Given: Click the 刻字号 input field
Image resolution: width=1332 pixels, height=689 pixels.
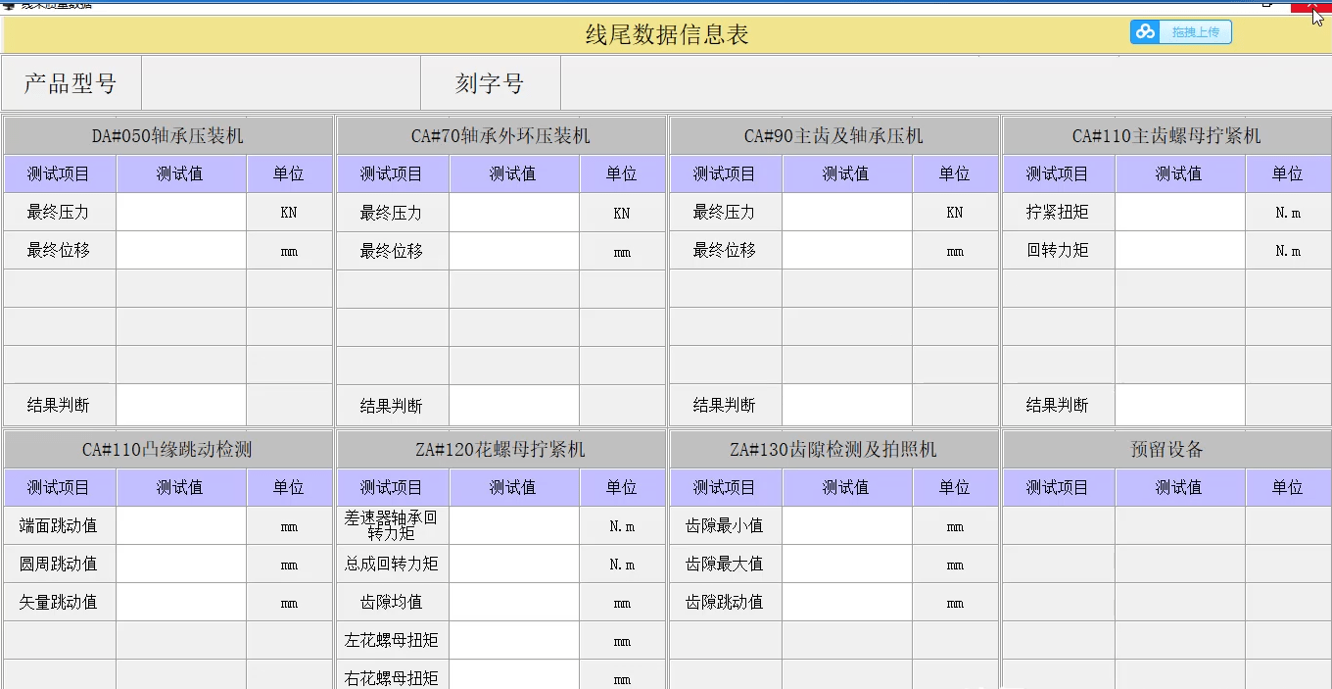Looking at the screenshot, I should pos(945,83).
